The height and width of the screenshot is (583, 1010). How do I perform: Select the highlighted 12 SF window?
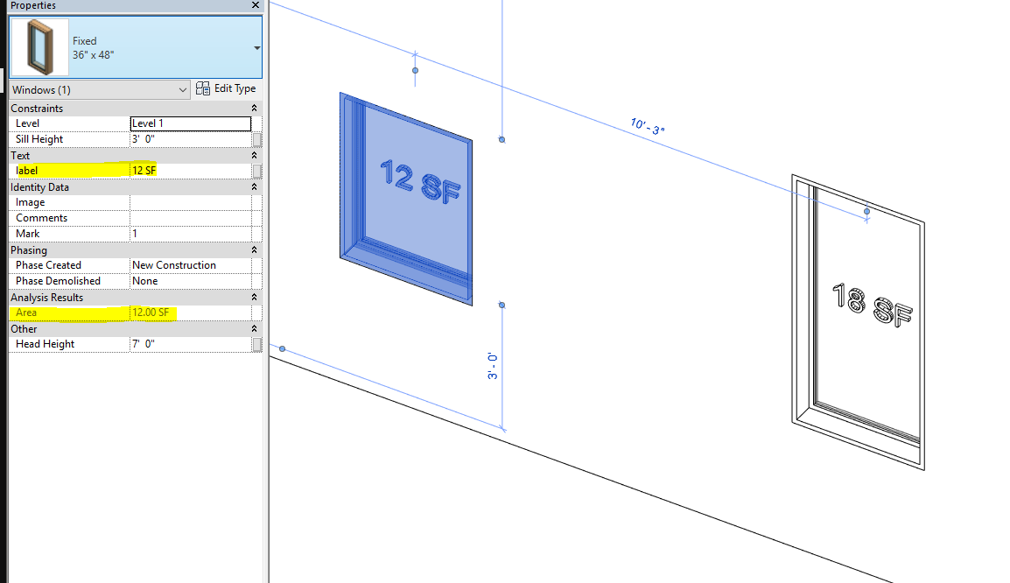[x=406, y=199]
